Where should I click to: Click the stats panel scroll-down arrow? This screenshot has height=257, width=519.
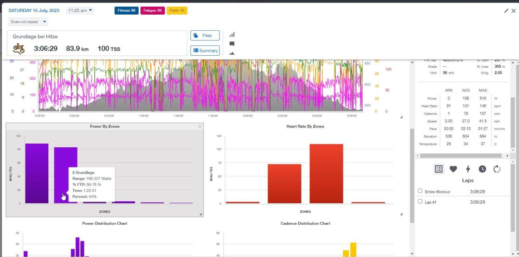tap(513, 150)
